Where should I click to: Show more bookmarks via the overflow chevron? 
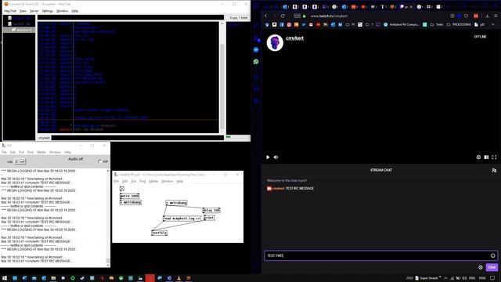point(493,24)
